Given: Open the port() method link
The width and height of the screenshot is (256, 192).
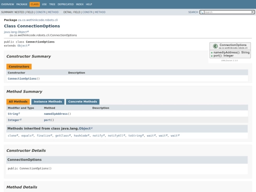Looking at the screenshot, I should point(49,120).
